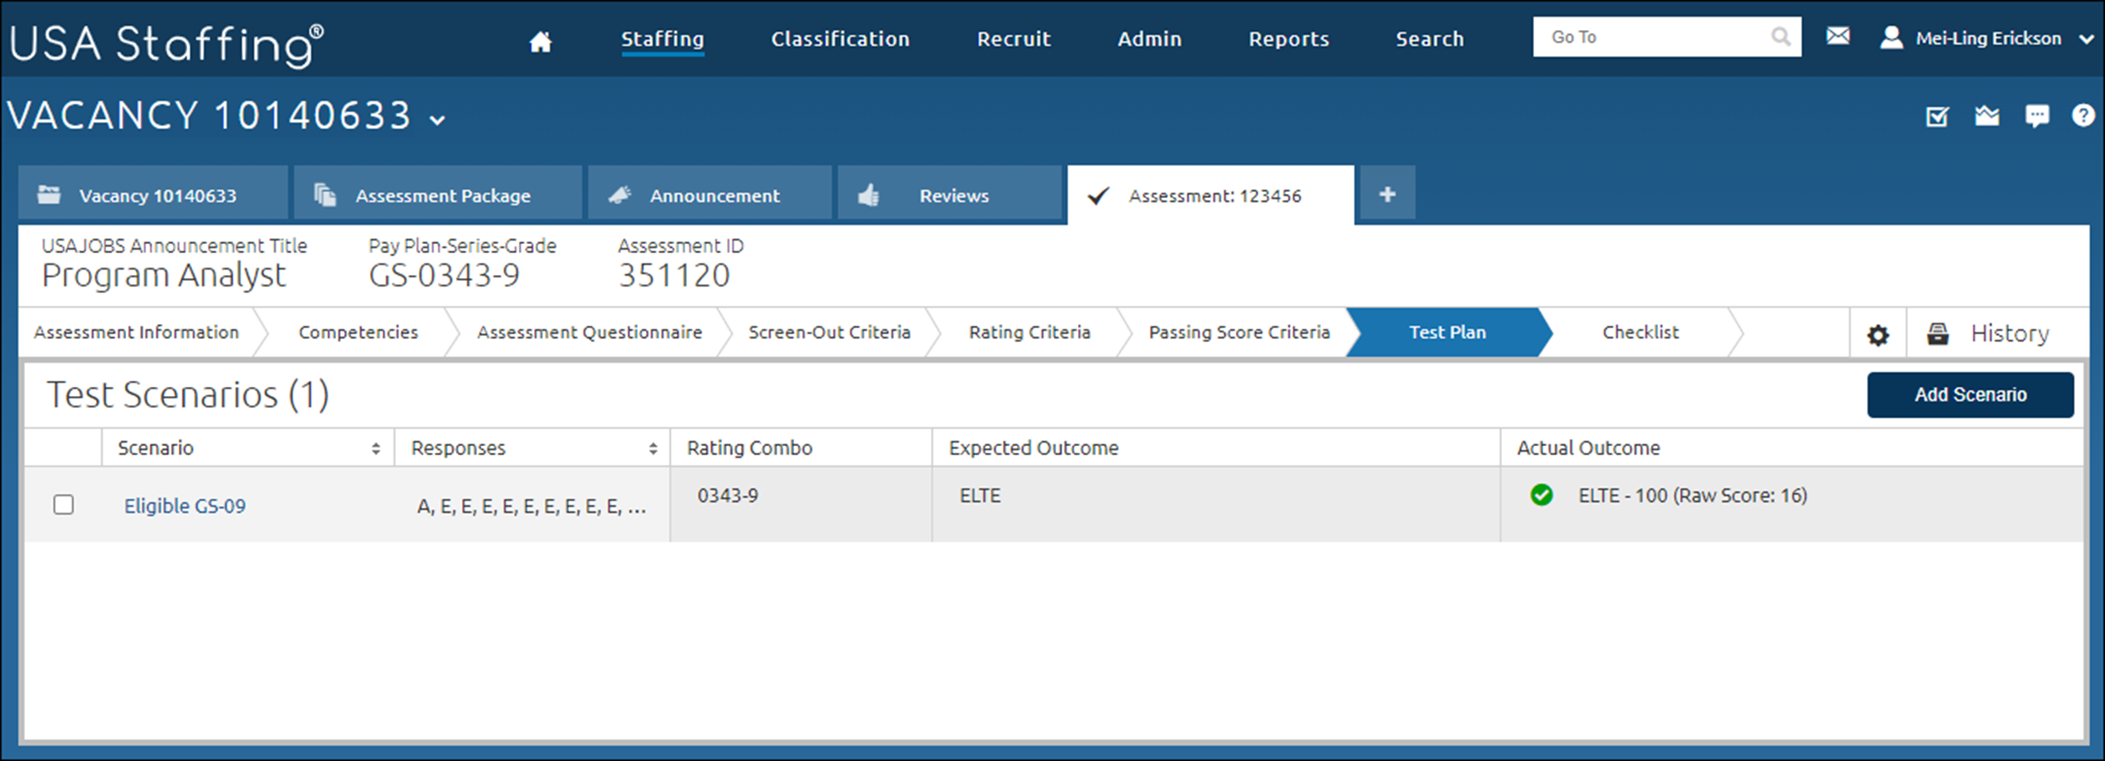
Task: Go to Passing Score Criteria step
Action: pos(1239,332)
